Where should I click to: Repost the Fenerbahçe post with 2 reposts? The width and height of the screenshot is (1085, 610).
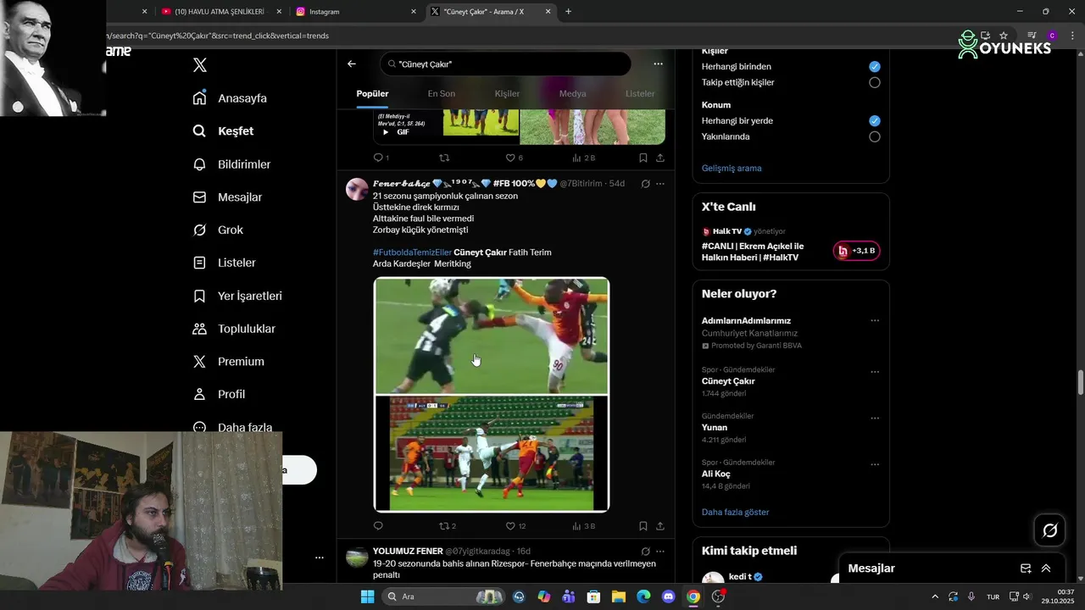(448, 526)
